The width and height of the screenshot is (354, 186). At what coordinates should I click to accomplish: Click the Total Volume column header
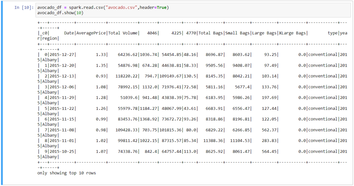(x=123, y=33)
